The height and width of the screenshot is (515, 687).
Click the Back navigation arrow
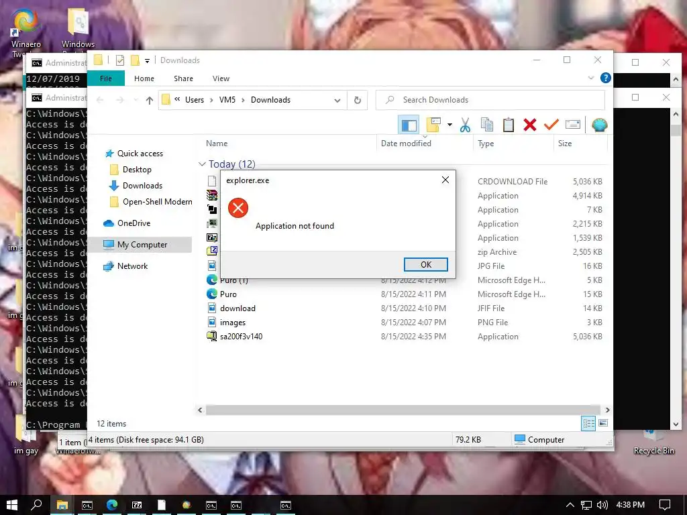[100, 101]
